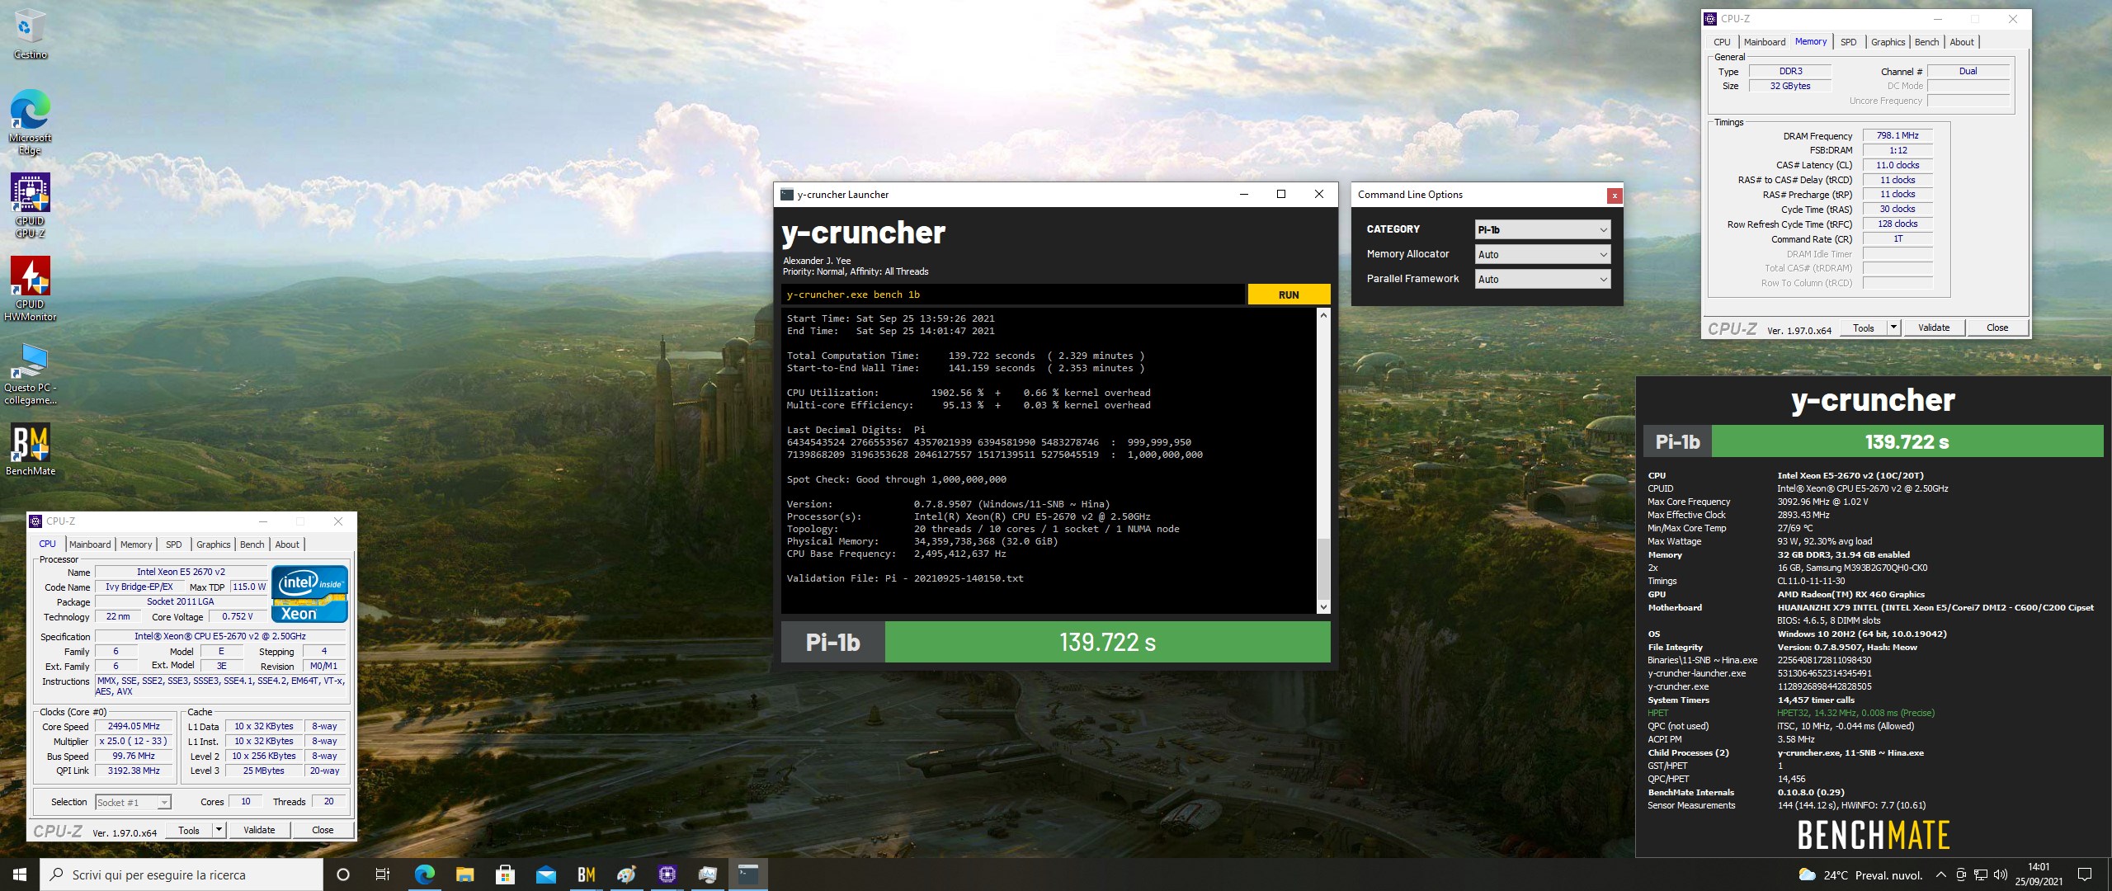Click the HPET timer line in BenchMate panel
This screenshot has width=2112, height=891.
[1791, 713]
